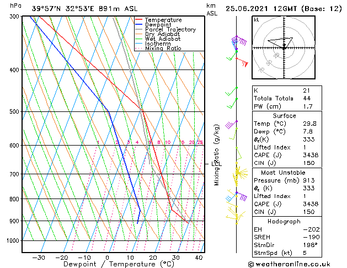
Task: Click the date header '25.06.2021 12GMT (Base: 12)'
Action: [284, 9]
